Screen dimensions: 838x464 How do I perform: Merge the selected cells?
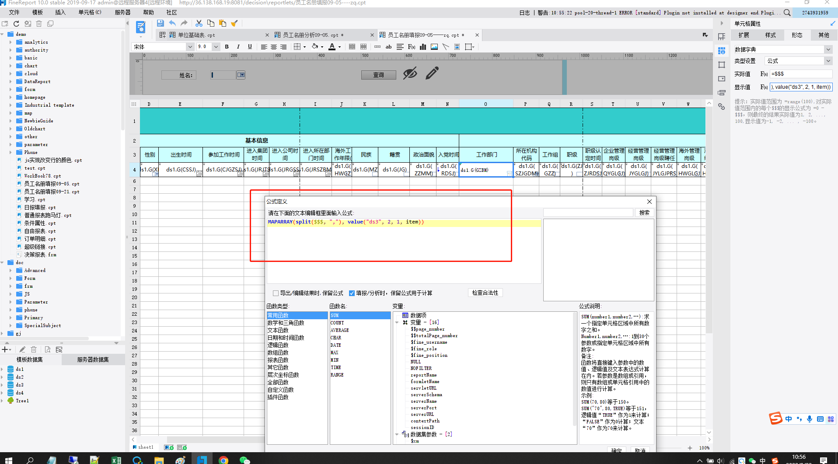(x=352, y=47)
